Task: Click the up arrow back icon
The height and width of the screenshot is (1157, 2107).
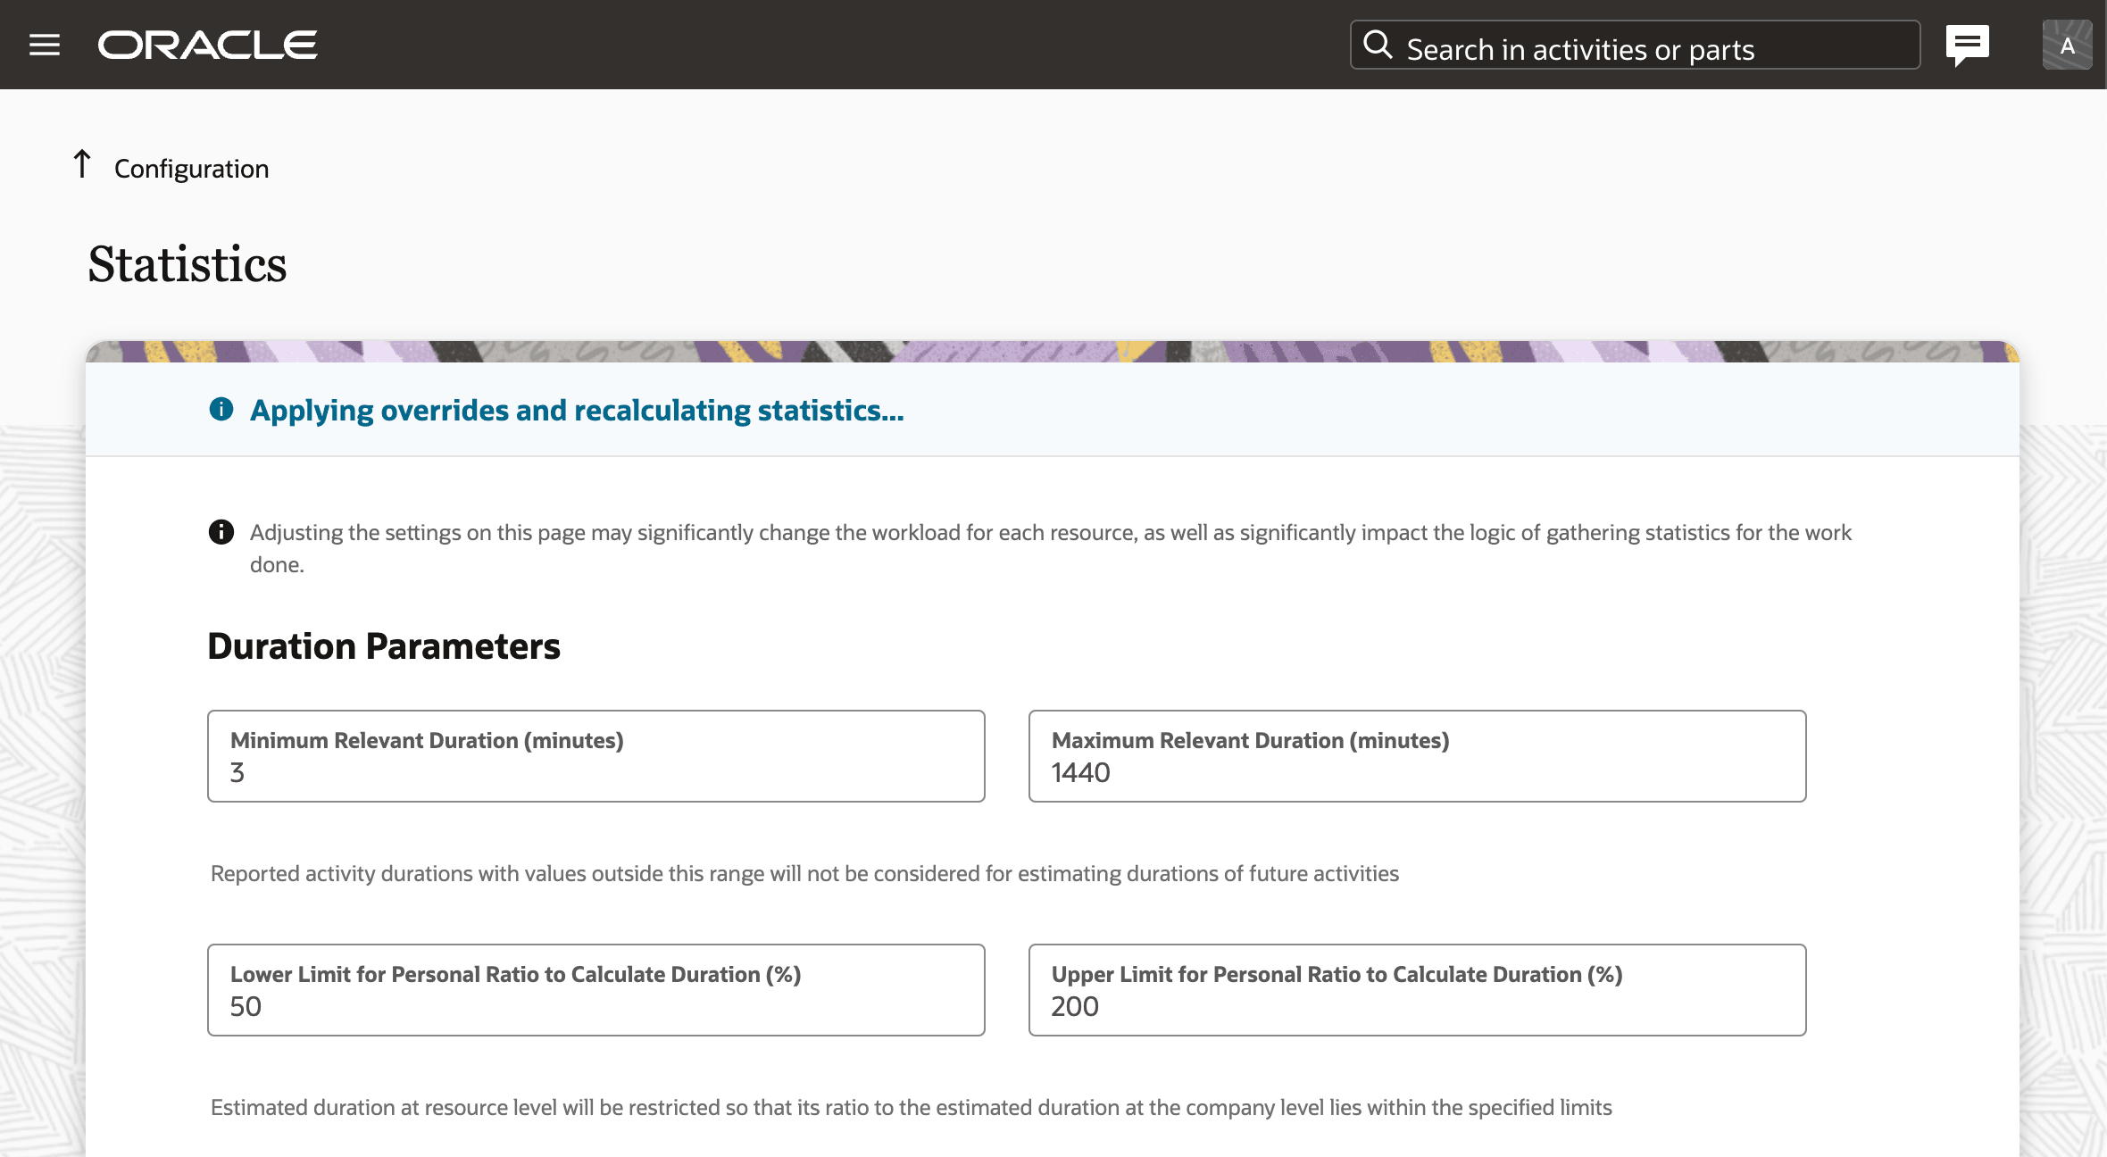Action: coord(82,164)
